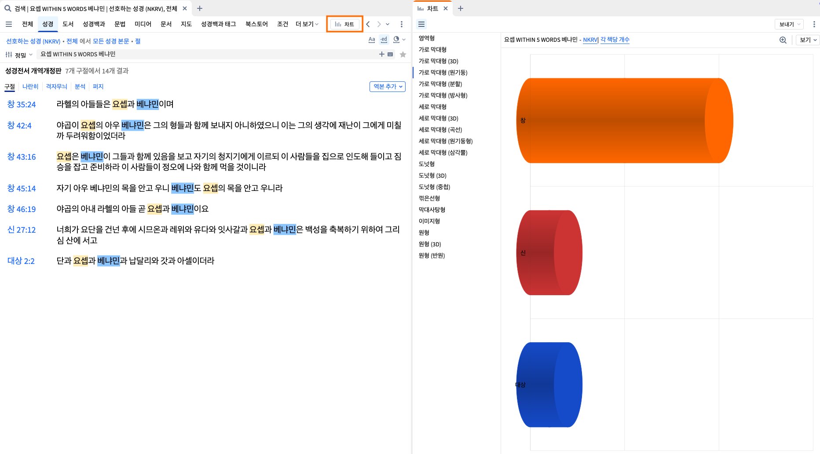This screenshot has height=454, width=820.
Task: Switch to the 퍼지 results view
Action: click(x=98, y=87)
